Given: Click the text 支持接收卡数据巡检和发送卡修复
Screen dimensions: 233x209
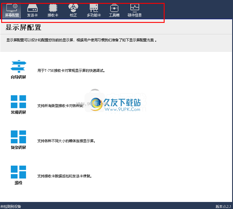Looking at the screenshot, I should click(x=65, y=176).
